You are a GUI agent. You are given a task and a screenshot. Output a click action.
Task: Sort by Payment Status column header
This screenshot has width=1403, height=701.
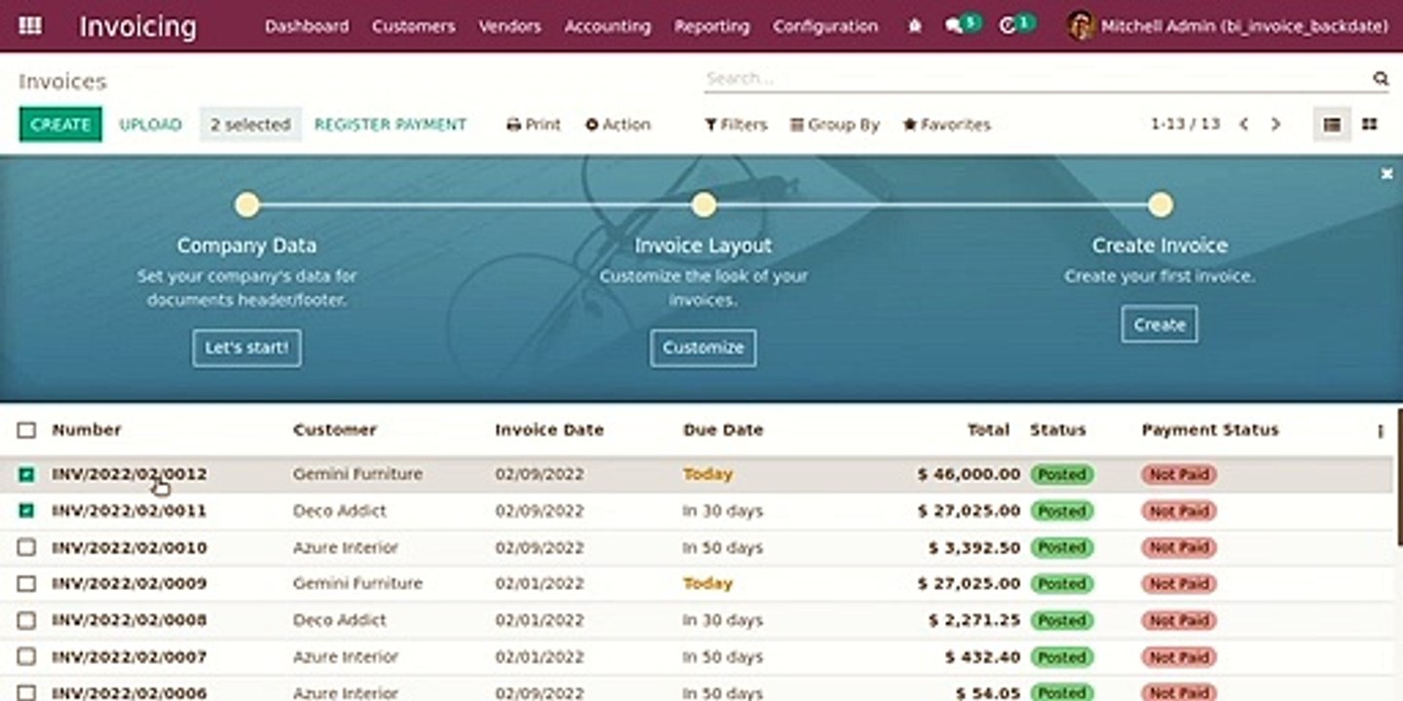(x=1210, y=430)
